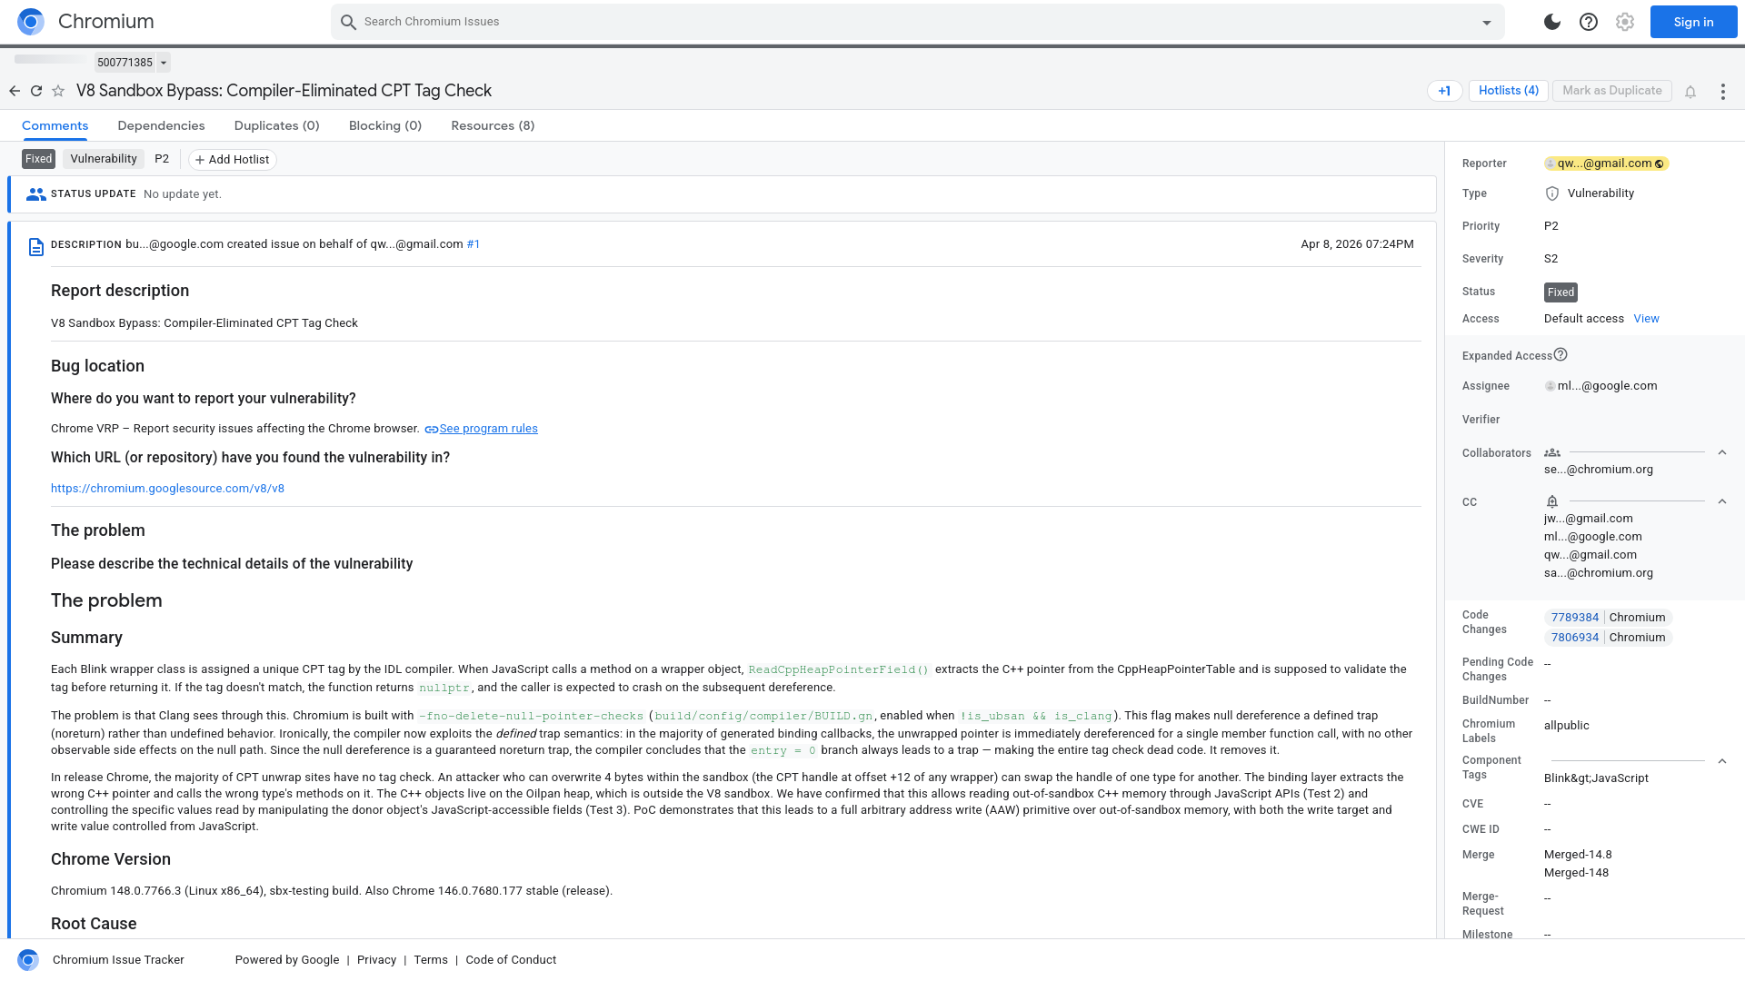Click the Merged-148 merge label
This screenshot has height=981, width=1745.
pyautogui.click(x=1576, y=873)
